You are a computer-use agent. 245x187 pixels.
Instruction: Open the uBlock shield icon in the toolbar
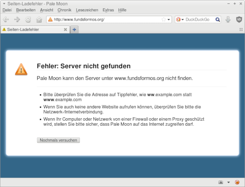click(239, 20)
